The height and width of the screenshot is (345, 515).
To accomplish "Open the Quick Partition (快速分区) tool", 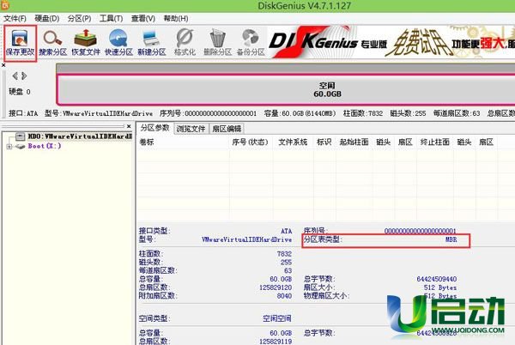I will click(118, 43).
